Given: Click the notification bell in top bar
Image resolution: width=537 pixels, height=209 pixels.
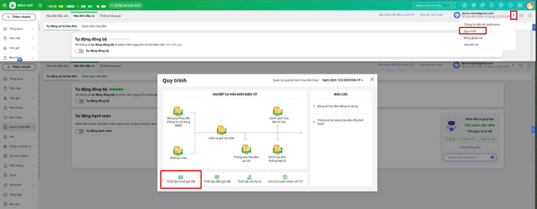Looking at the screenshot, I should (x=491, y=5).
